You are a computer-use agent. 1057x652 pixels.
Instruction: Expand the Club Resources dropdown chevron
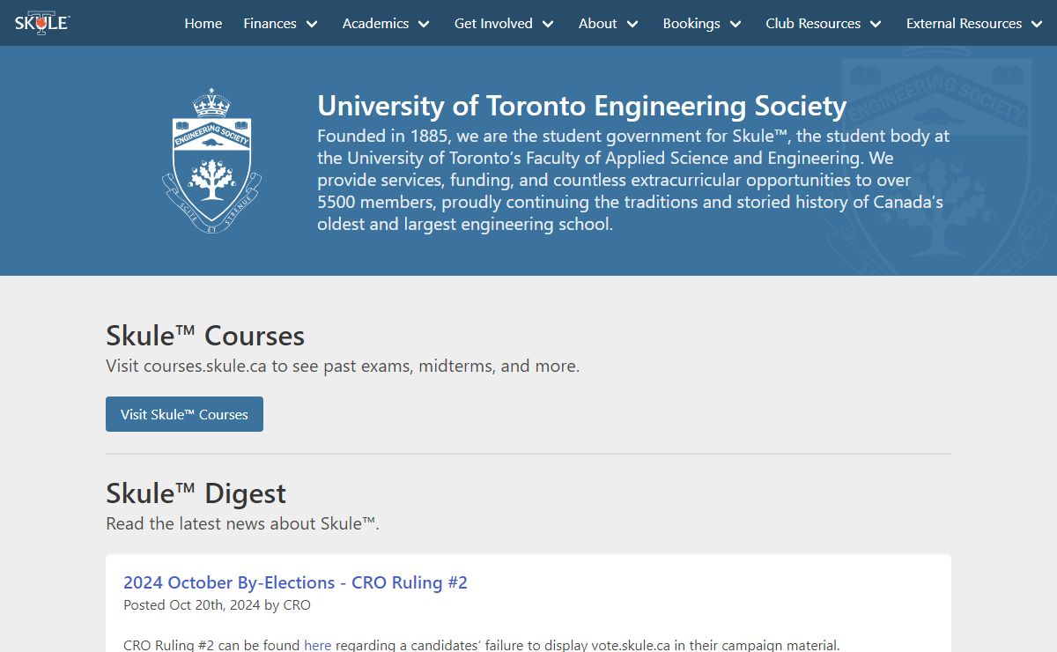coord(876,25)
